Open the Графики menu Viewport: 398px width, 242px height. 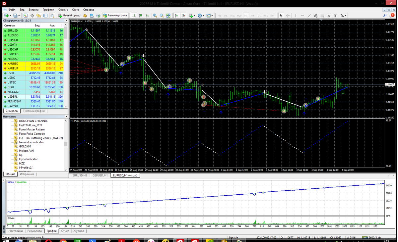tap(48, 10)
